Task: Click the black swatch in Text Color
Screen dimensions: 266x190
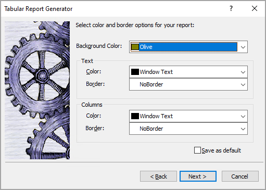Action: 135,72
